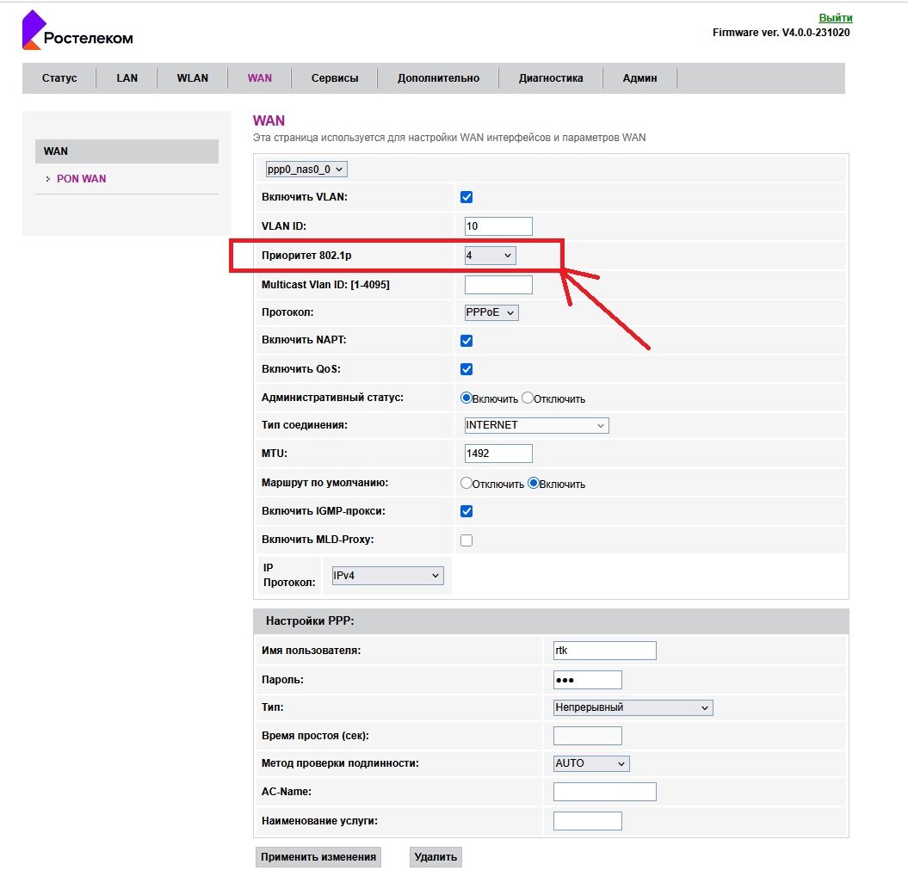Uncheck the Enable NAPT checkbox
The image size is (908, 889).
point(466,341)
